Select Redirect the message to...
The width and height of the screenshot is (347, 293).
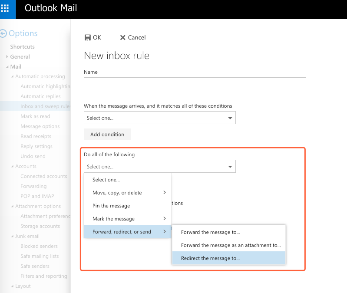click(x=210, y=258)
